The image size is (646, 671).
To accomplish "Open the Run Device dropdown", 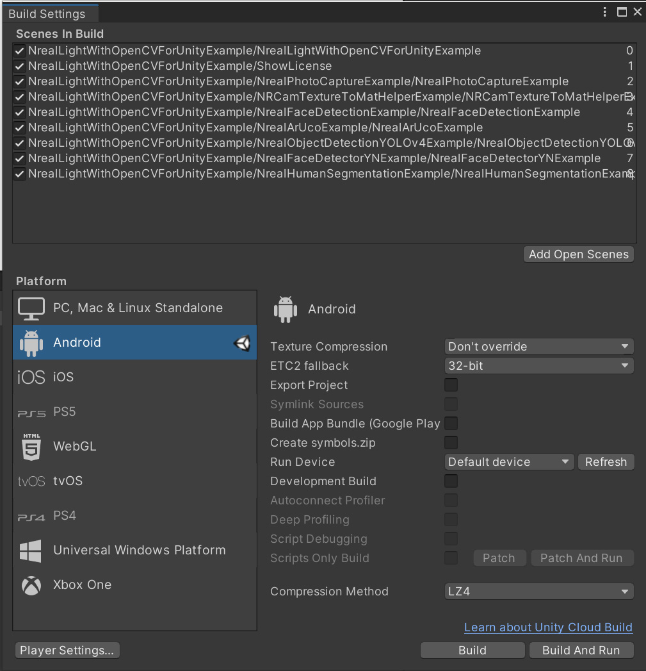I will [x=509, y=461].
